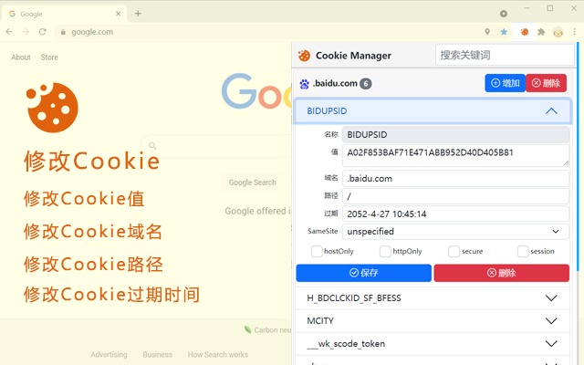Click the Cookie Manager title text
Viewport: 584px width, 365px height.
pos(353,56)
